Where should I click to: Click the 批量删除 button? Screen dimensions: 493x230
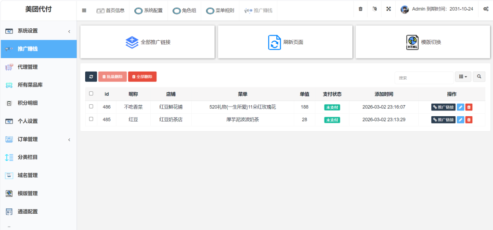(113, 76)
